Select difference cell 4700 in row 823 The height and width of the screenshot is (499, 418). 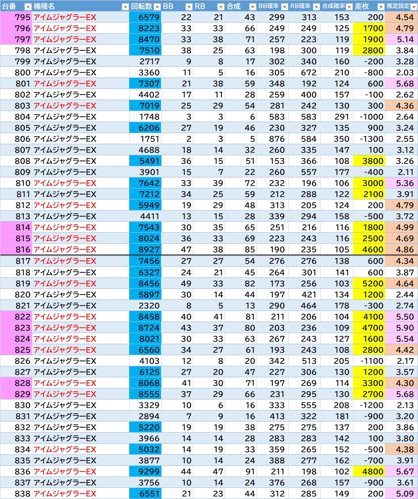point(369,328)
